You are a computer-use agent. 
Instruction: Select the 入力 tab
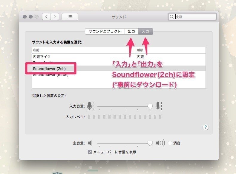coord(146,31)
